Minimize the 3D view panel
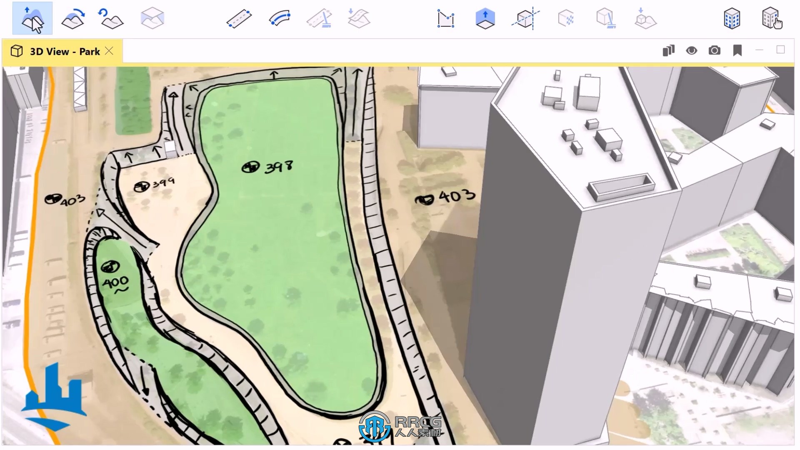The width and height of the screenshot is (800, 450). (x=759, y=50)
